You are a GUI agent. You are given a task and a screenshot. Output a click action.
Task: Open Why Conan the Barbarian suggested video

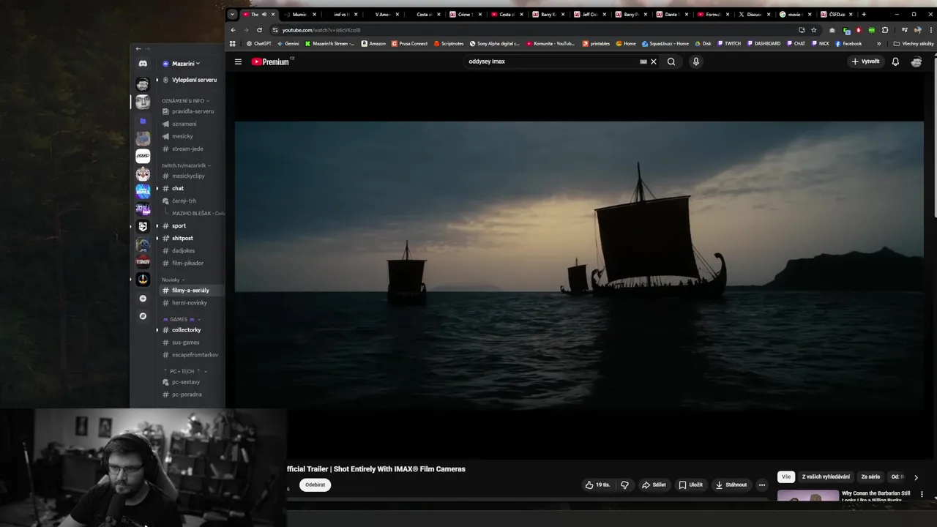(x=876, y=496)
